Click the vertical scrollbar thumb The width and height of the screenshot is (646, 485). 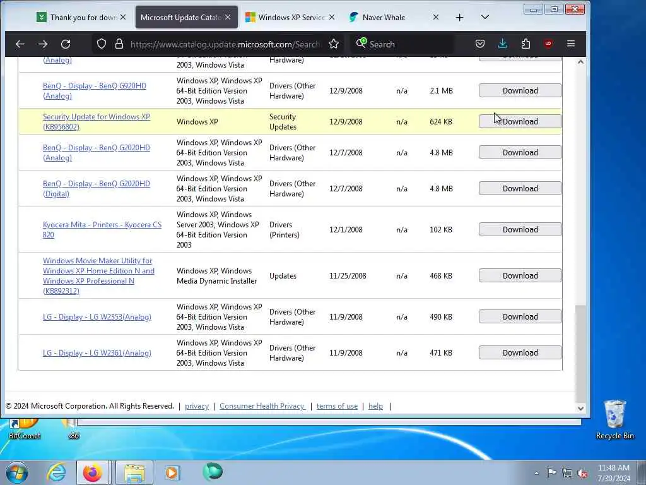pos(580,354)
